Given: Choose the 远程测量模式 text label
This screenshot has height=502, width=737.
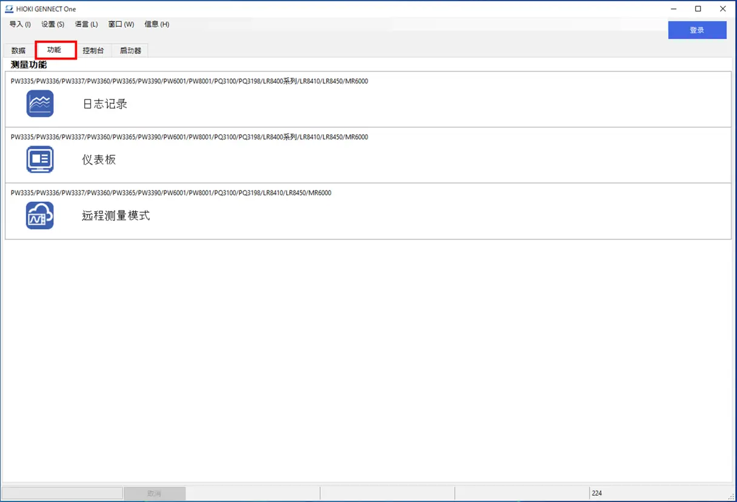Looking at the screenshot, I should (116, 215).
